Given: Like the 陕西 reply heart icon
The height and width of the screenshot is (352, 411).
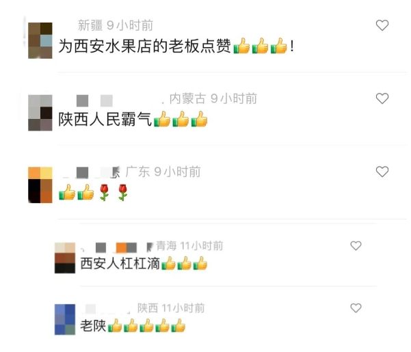Looking at the screenshot, I should 356,308.
